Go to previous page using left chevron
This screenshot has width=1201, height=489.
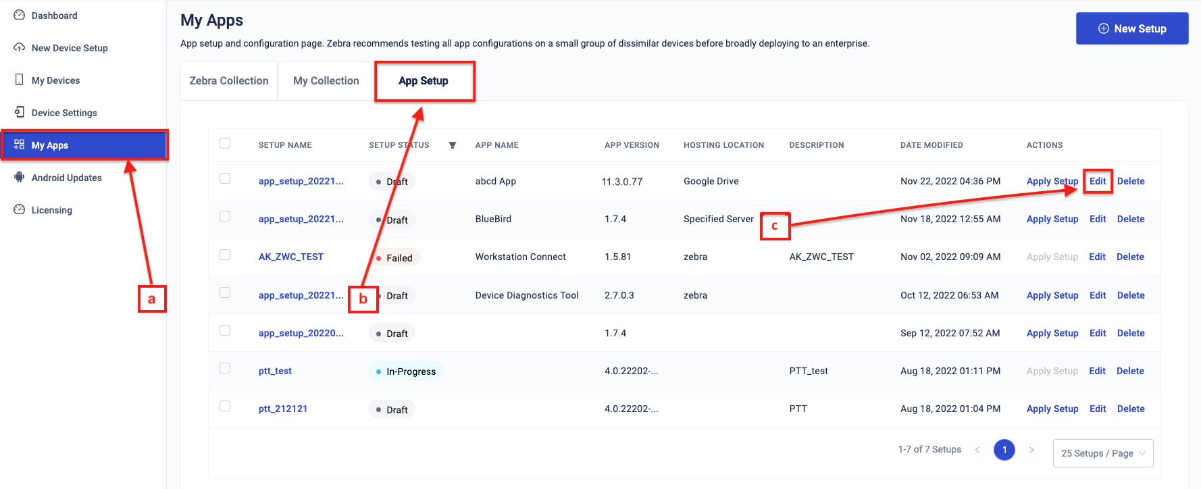[x=977, y=450]
